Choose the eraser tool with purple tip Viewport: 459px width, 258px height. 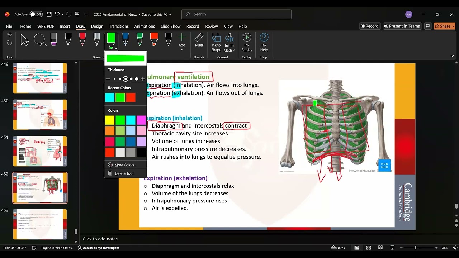[54, 39]
